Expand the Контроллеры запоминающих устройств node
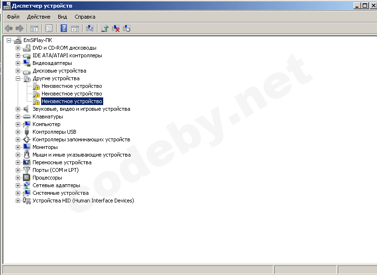The image size is (377, 275). [18, 139]
